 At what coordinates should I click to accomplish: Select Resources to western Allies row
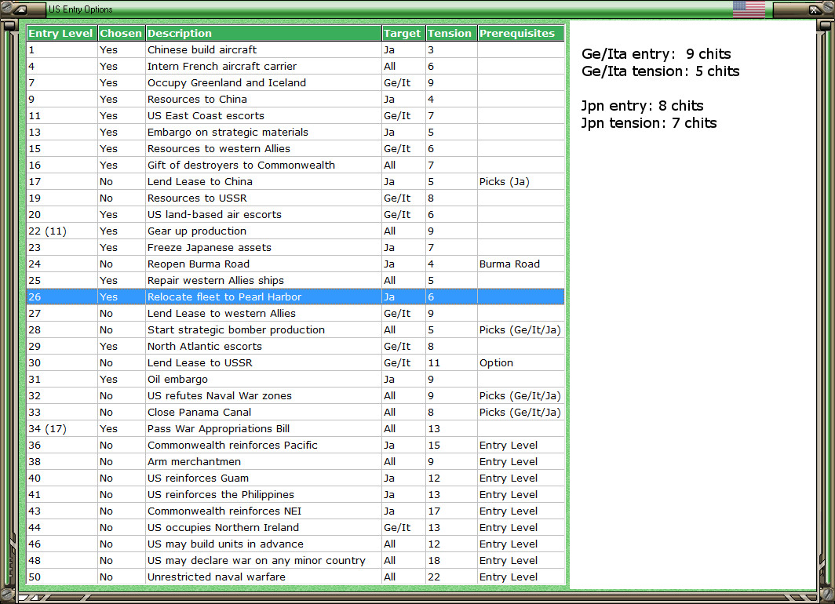pos(296,149)
